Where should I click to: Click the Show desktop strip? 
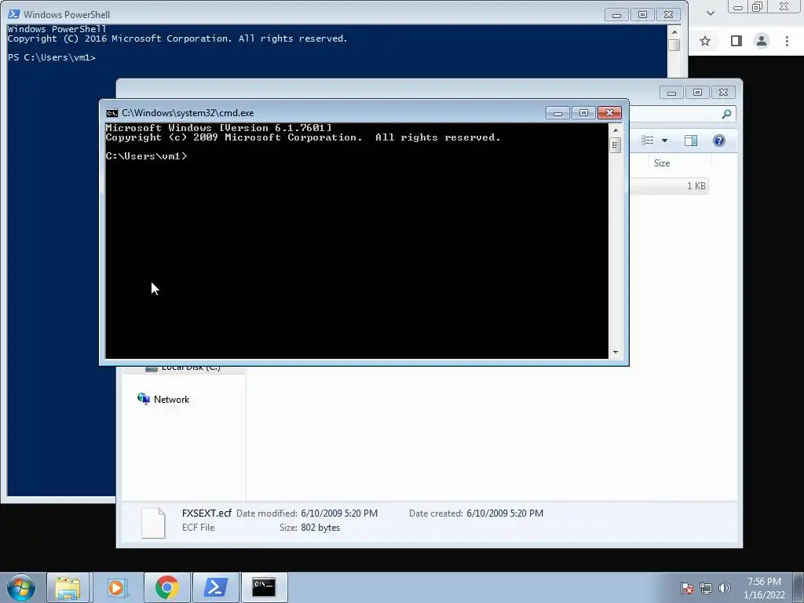click(x=799, y=587)
